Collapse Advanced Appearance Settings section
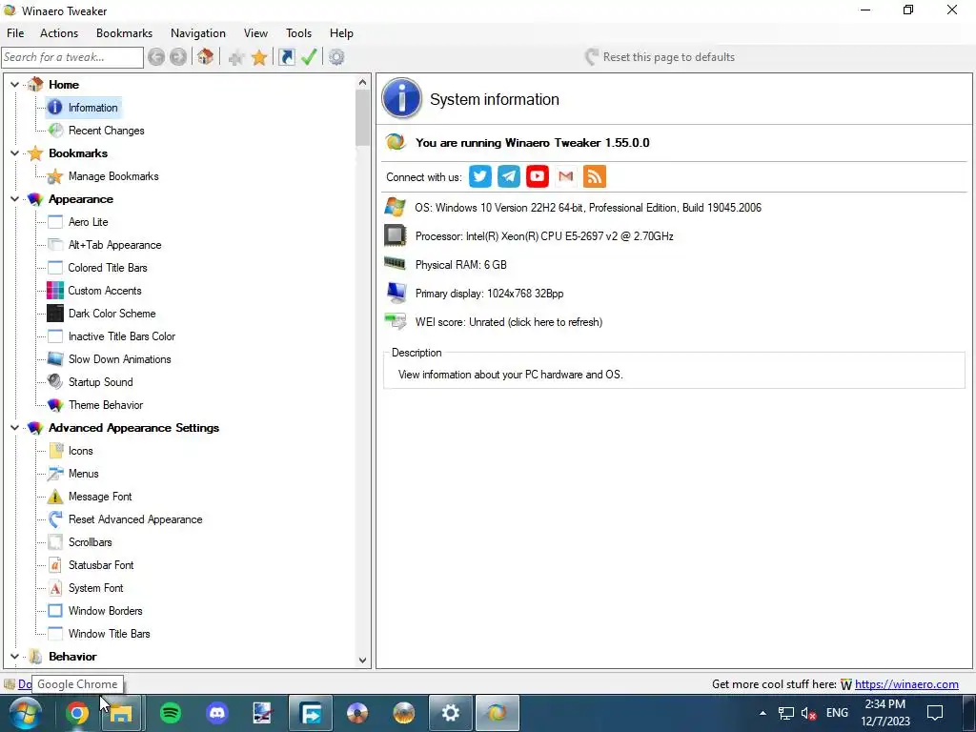 point(15,428)
